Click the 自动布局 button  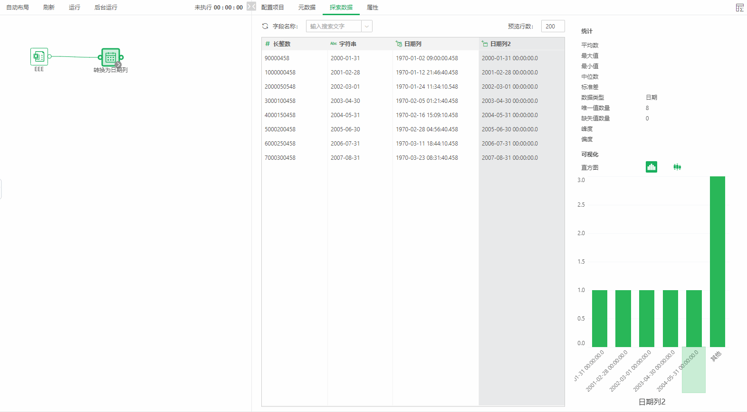[x=18, y=8]
